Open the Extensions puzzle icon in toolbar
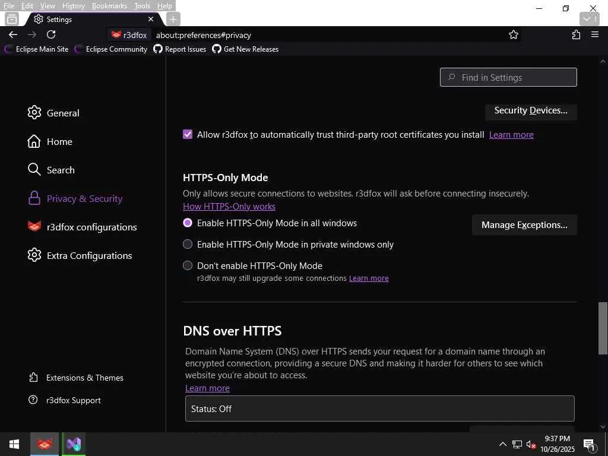608x456 pixels. [x=576, y=35]
